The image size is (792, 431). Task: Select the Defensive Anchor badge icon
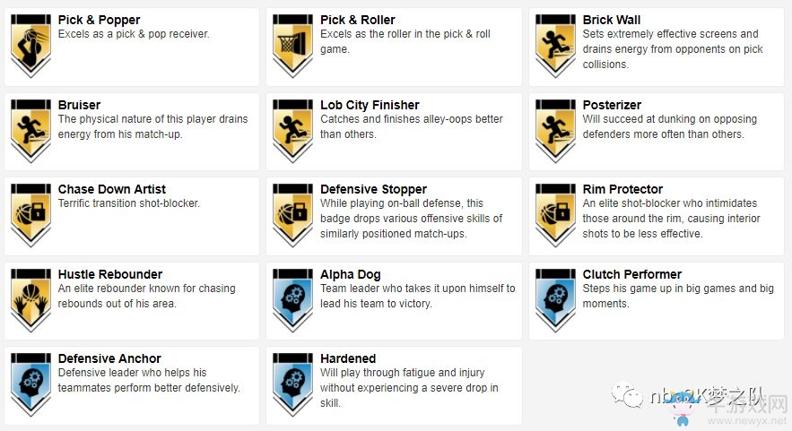(30, 384)
